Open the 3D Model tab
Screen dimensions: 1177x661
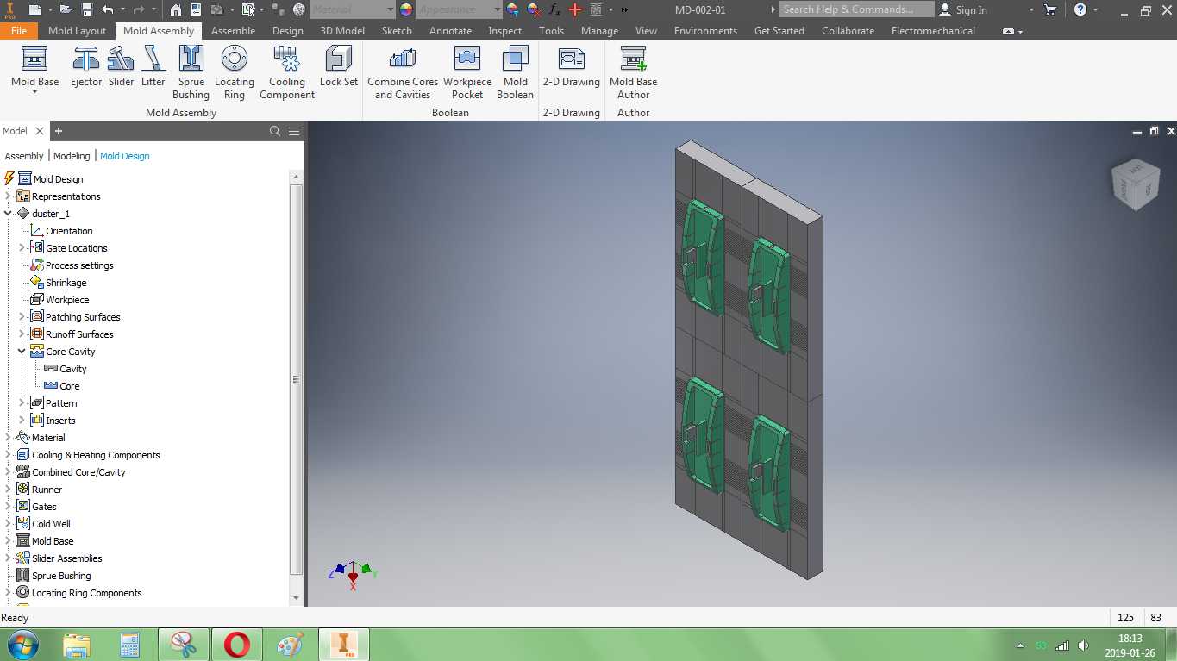point(342,31)
